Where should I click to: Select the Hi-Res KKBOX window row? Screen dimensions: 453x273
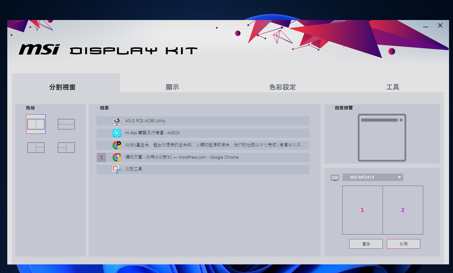tap(203, 133)
